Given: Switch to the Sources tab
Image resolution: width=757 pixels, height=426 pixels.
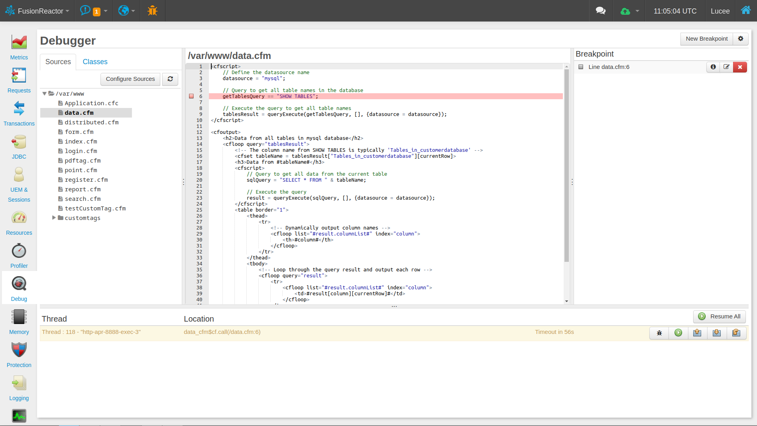Looking at the screenshot, I should click(58, 62).
